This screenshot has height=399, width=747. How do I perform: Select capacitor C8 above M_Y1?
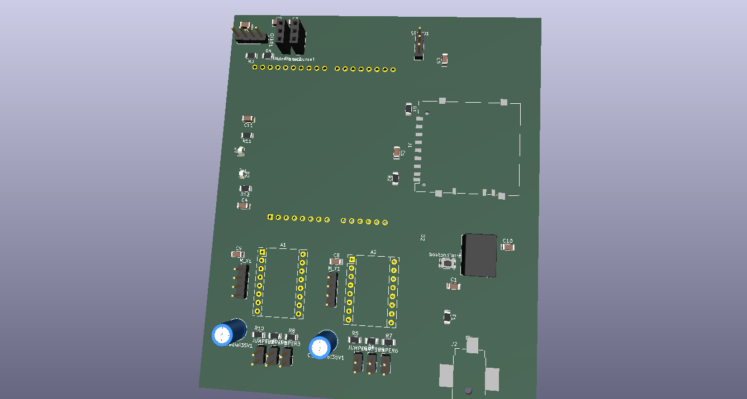coord(336,261)
